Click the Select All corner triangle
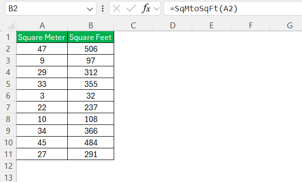302x182 pixels. (11, 25)
